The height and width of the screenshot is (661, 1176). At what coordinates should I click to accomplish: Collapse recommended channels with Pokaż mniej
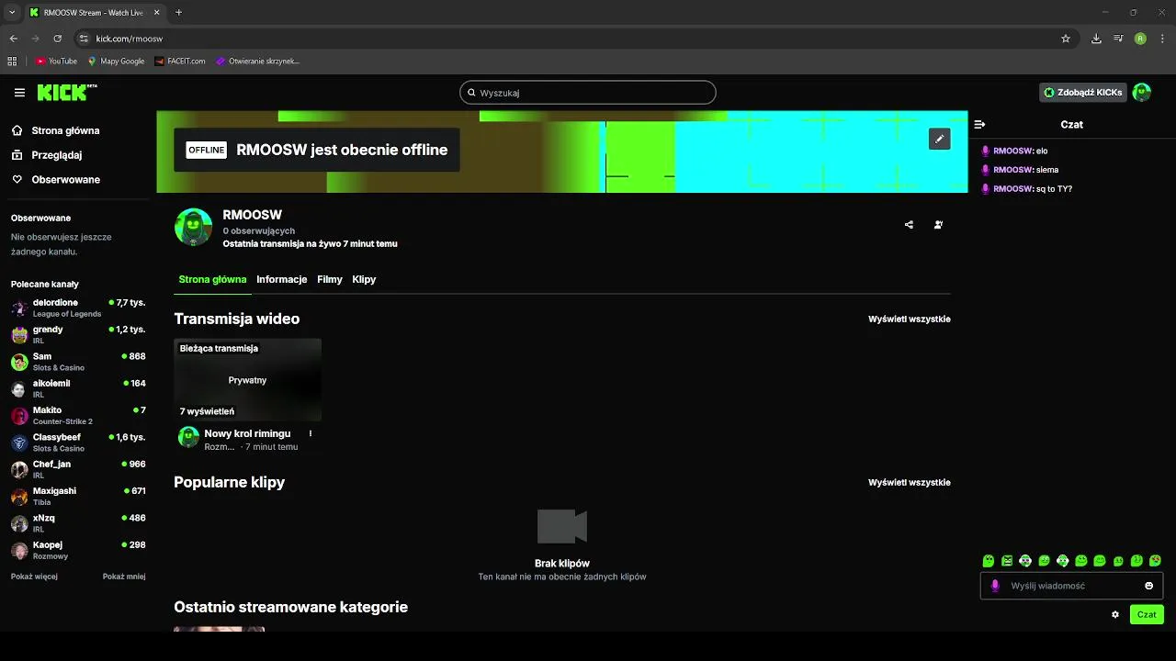[124, 577]
